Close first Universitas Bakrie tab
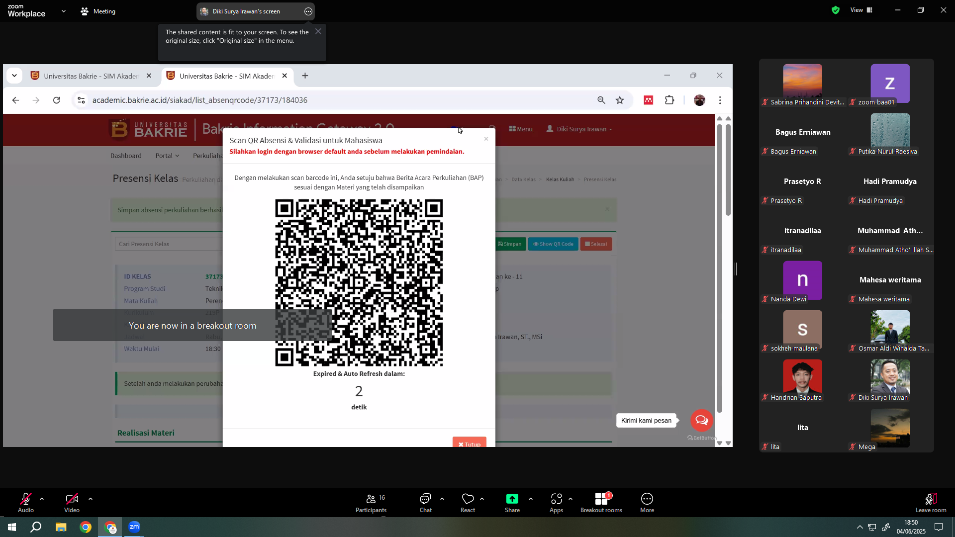Viewport: 955px width, 537px height. click(149, 76)
